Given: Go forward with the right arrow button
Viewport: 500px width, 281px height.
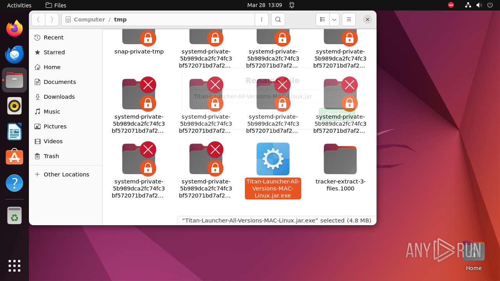Looking at the screenshot, I should coord(52,20).
